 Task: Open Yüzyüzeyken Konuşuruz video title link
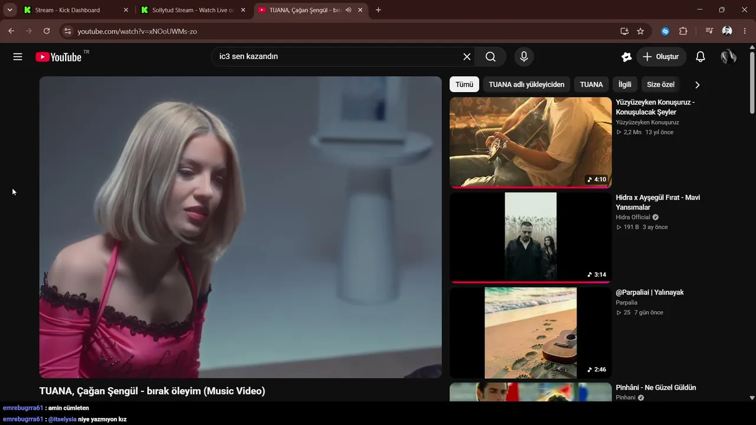pos(655,107)
